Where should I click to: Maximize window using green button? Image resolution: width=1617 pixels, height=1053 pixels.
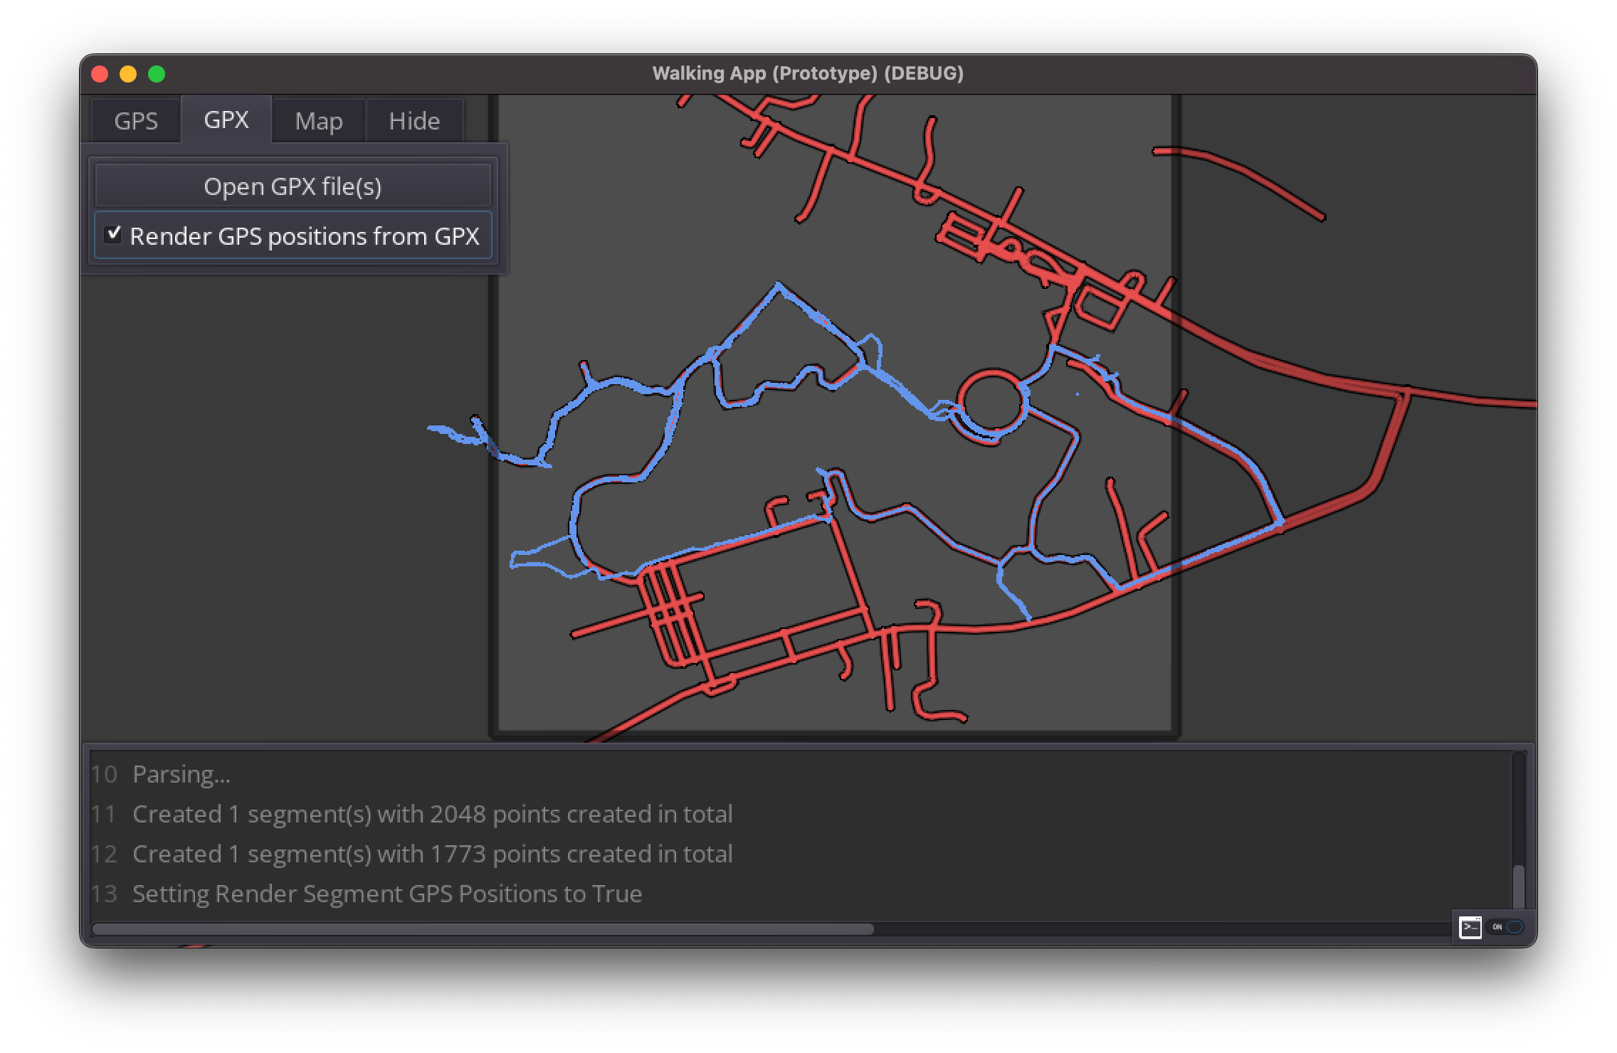point(157,74)
